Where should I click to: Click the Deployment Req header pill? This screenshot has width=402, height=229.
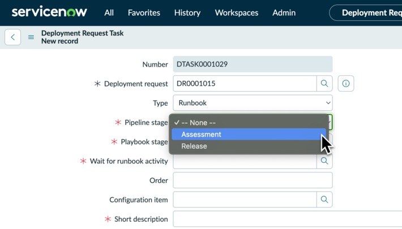(x=366, y=12)
